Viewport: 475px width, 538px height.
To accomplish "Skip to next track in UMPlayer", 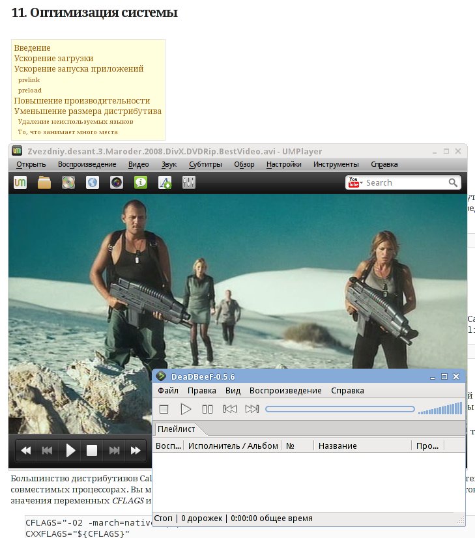I will (x=114, y=450).
